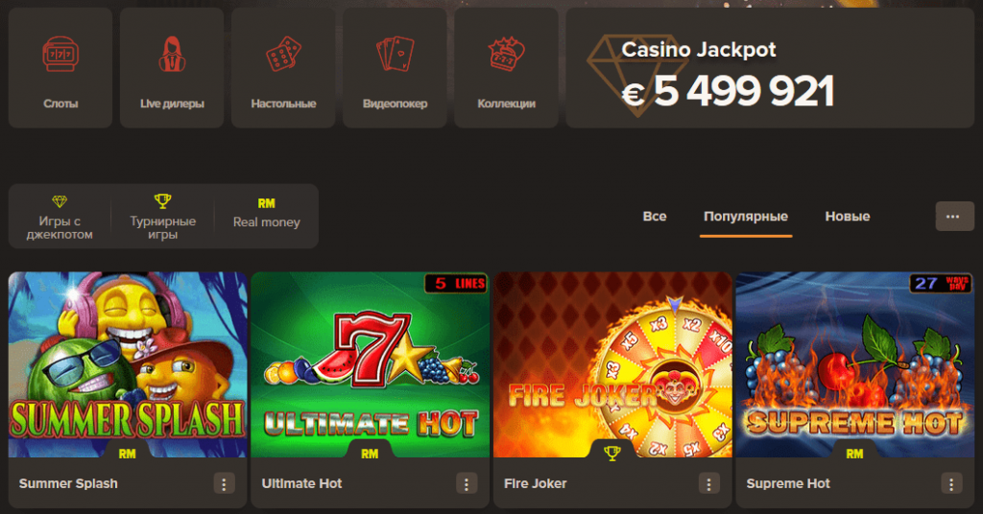The width and height of the screenshot is (983, 514).
Task: Click the RM badge under Summer Splash
Action: click(128, 454)
